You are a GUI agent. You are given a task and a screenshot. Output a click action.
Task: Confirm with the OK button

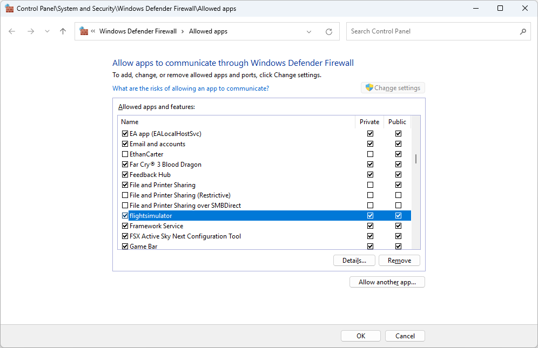[x=361, y=336]
